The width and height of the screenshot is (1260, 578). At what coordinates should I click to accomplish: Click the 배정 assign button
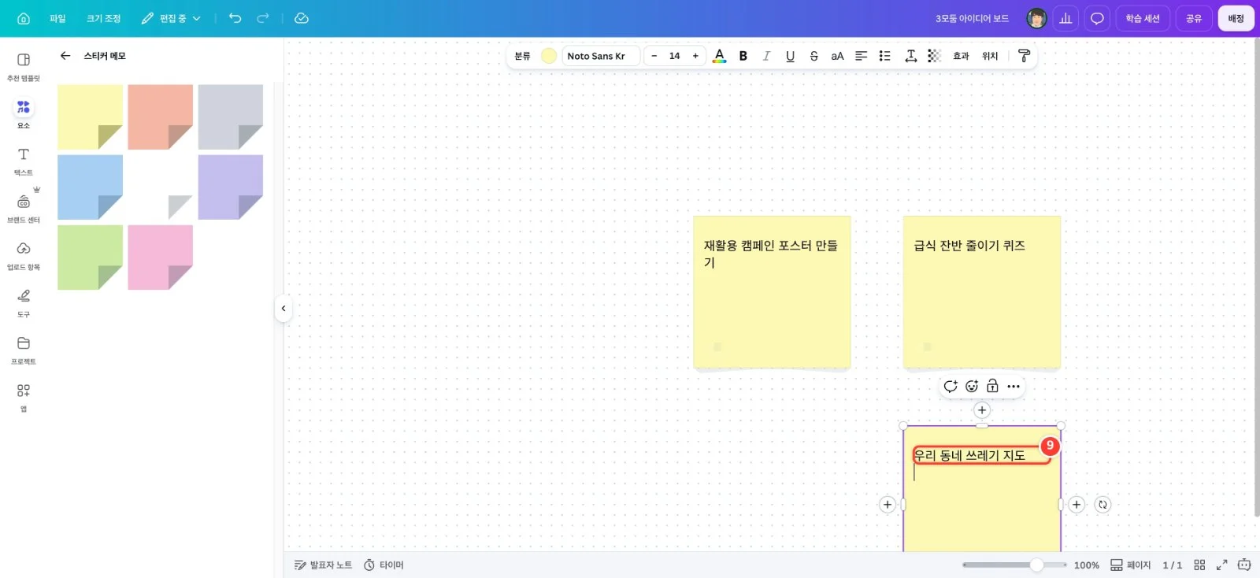coord(1236,18)
